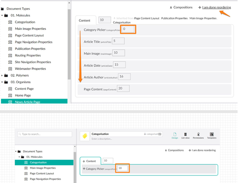Select Routing Properties in the tree
The height and width of the screenshot is (183, 238).
click(28, 55)
